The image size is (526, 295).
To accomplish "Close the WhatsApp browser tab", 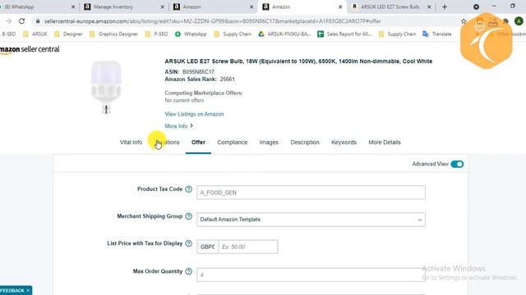I will (73, 7).
